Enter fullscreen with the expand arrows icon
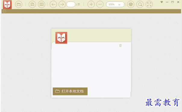The width and height of the screenshot is (182, 112). pyautogui.click(x=149, y=5)
